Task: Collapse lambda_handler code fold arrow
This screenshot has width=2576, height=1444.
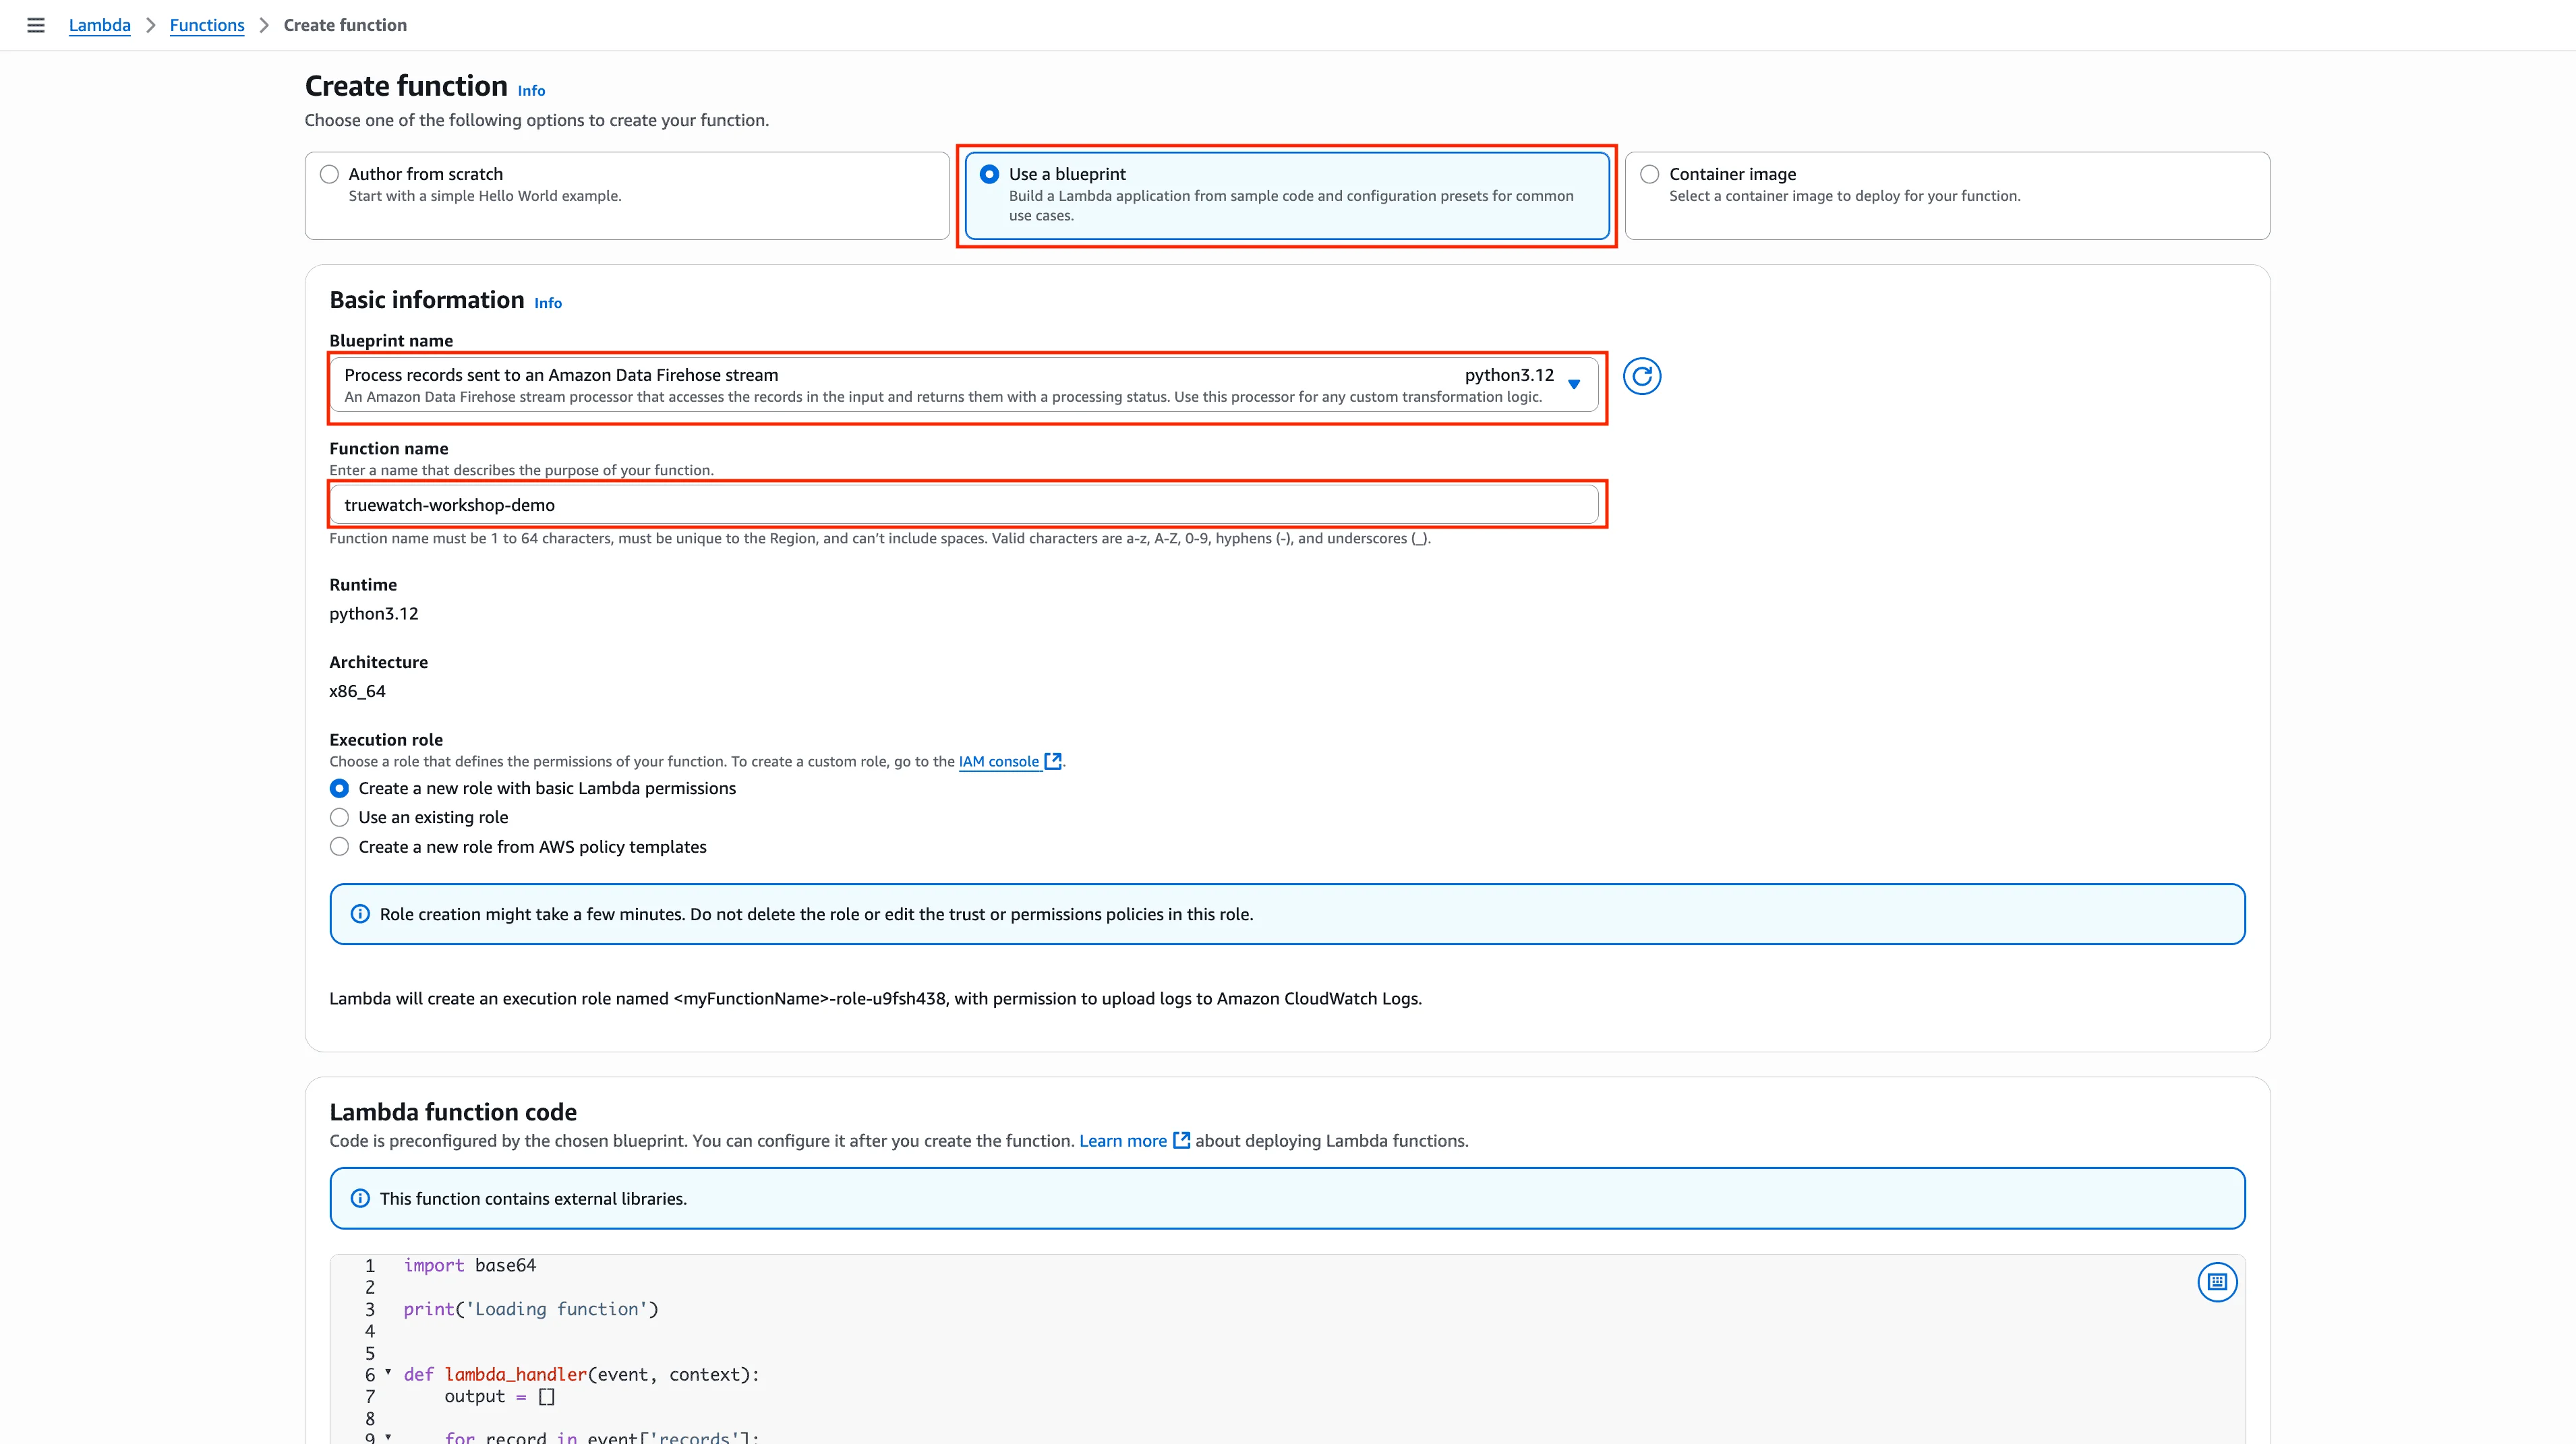Action: (388, 1372)
